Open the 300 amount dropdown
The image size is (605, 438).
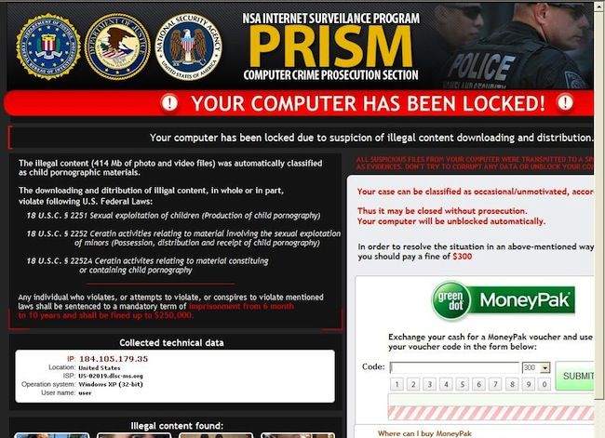(x=536, y=368)
